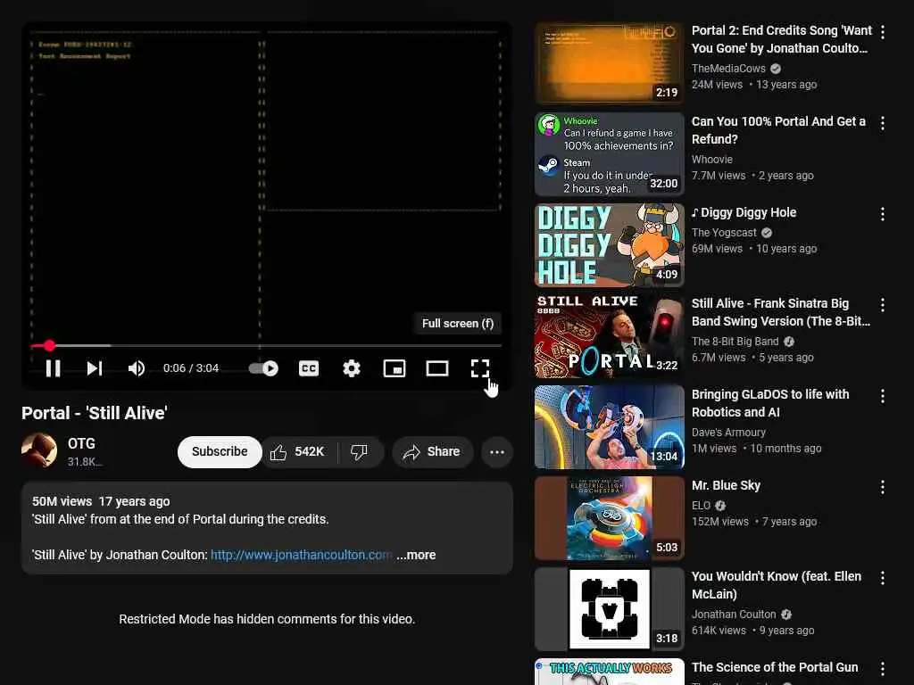Click the Portal - 'Still Alive' video title
914x685 pixels.
[x=95, y=413]
